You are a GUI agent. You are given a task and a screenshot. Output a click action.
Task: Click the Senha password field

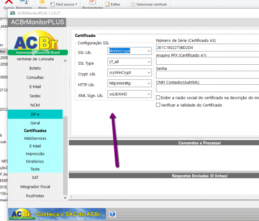(x=208, y=75)
